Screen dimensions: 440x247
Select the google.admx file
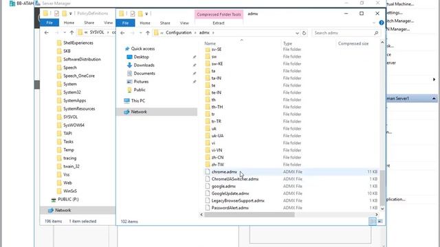tap(223, 186)
